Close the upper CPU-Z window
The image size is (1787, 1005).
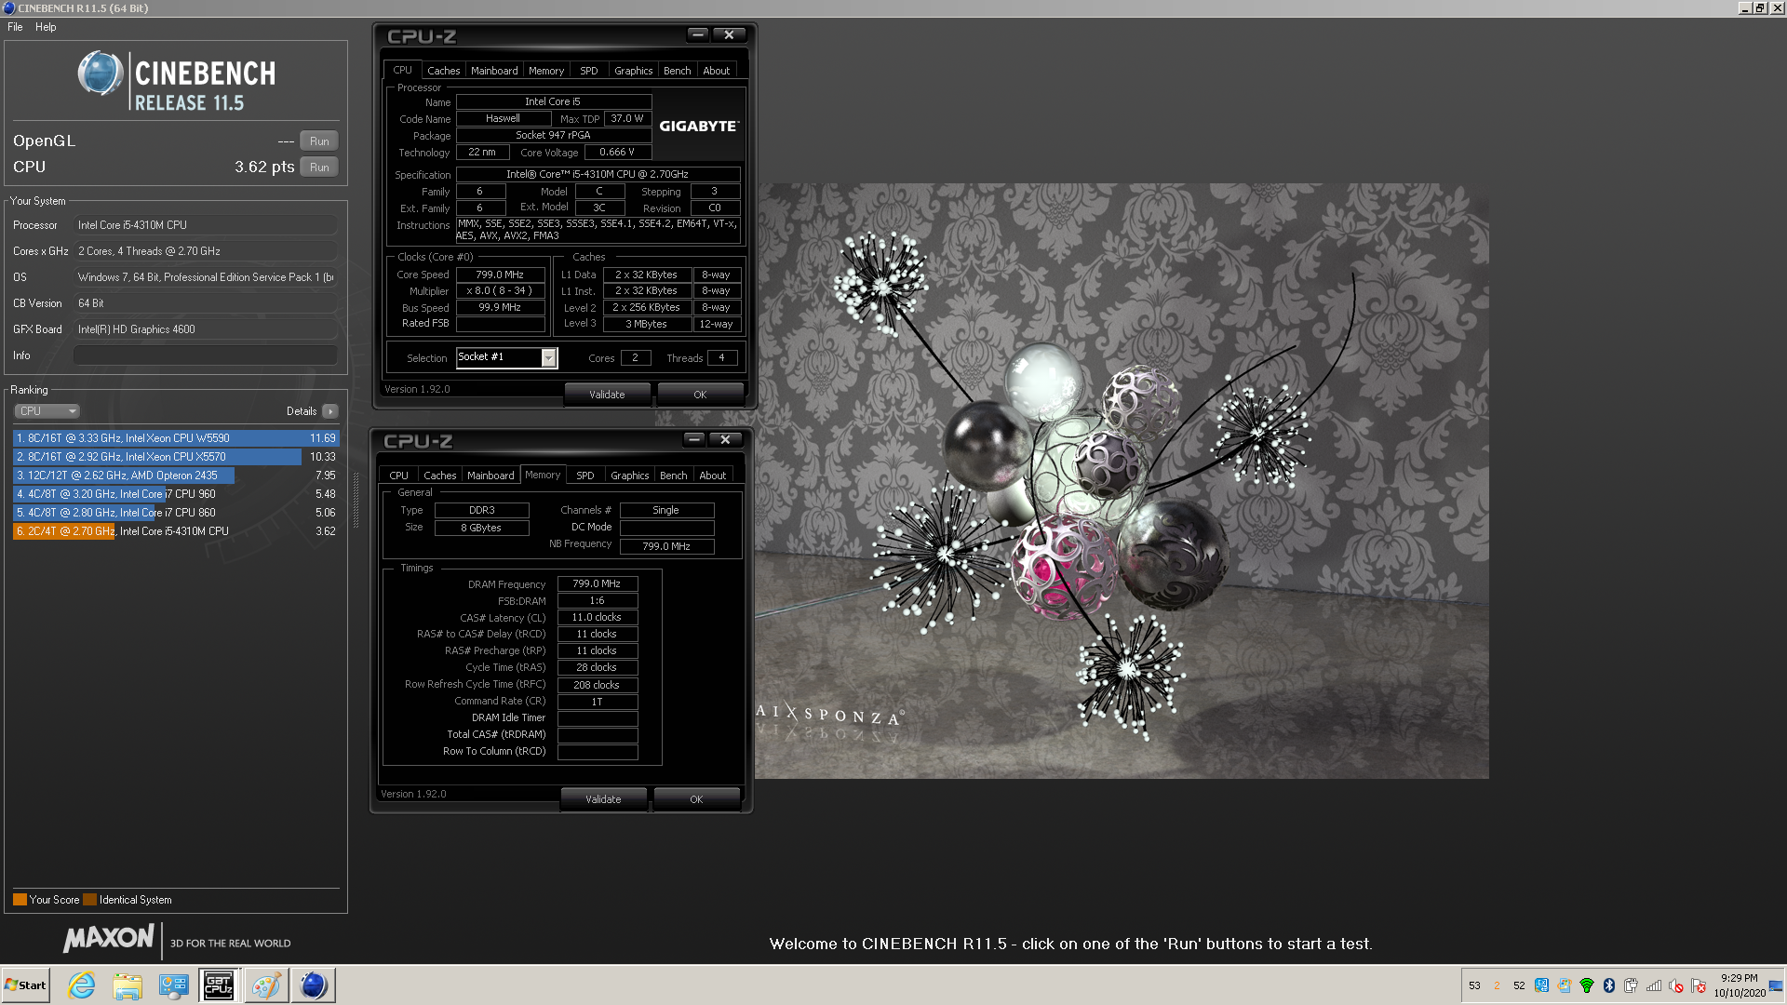(730, 35)
